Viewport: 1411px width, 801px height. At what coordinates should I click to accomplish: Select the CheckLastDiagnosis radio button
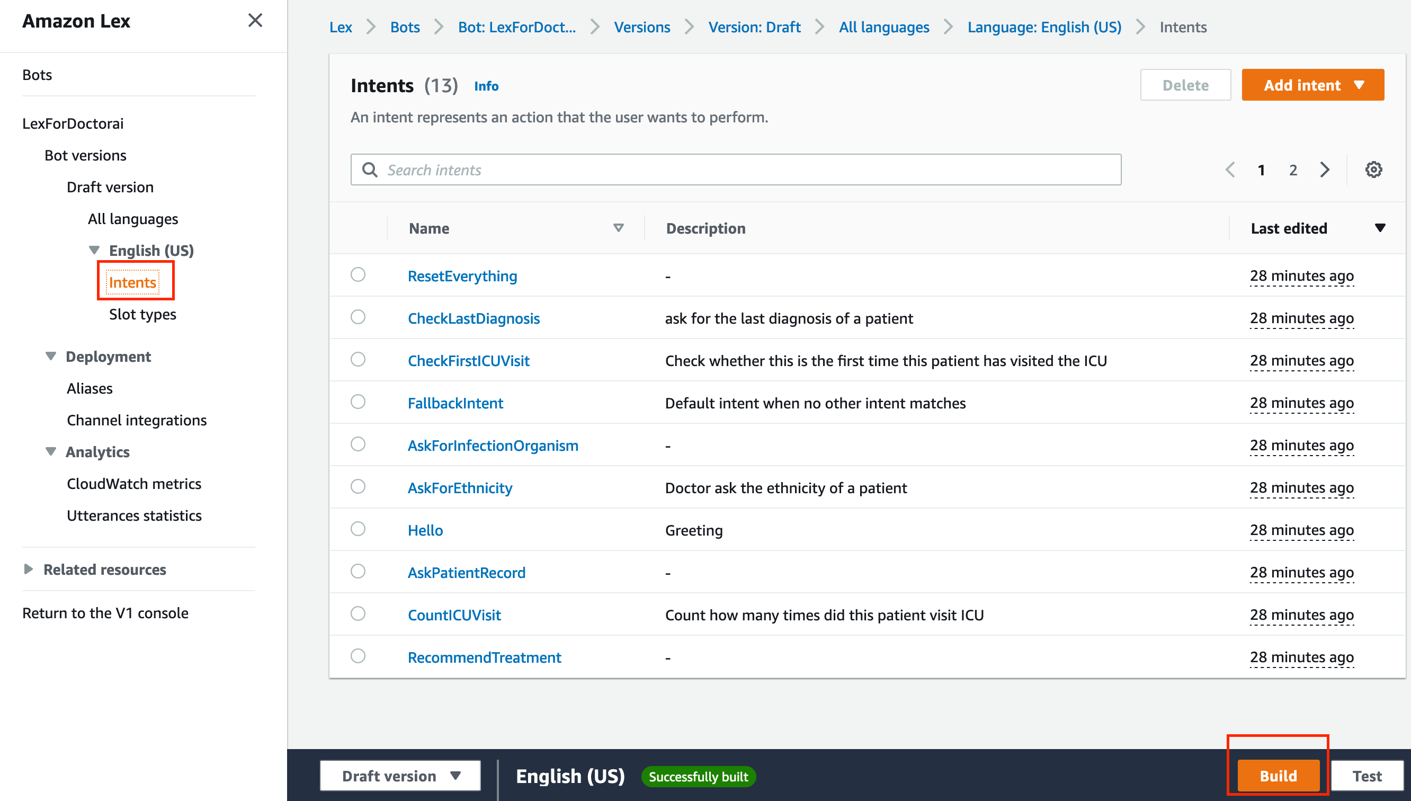[x=358, y=317]
